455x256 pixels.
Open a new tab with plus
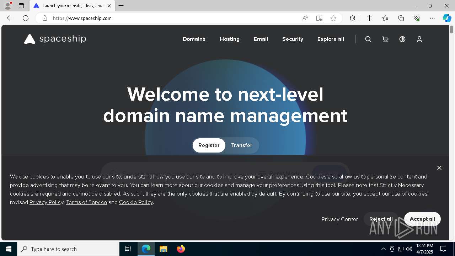pyautogui.click(x=121, y=6)
